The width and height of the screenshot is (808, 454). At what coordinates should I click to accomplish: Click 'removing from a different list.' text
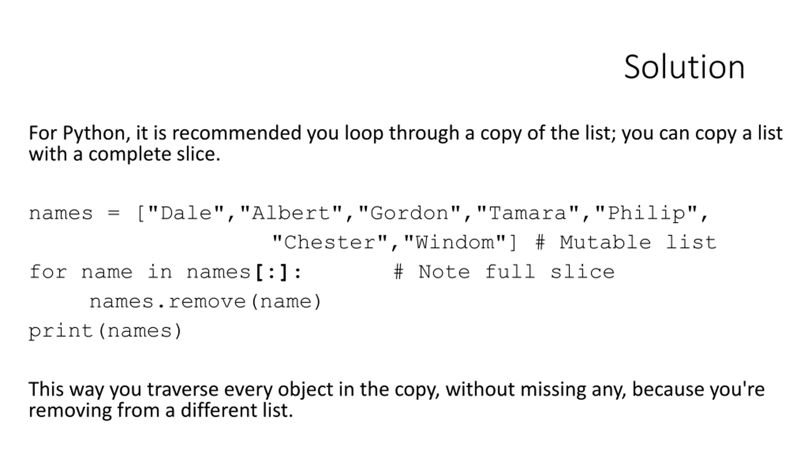(x=161, y=411)
